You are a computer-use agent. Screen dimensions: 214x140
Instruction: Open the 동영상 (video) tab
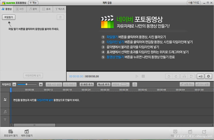coord(7,9)
